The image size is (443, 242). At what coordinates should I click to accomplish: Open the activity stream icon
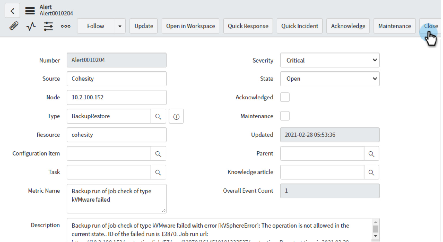(30, 26)
